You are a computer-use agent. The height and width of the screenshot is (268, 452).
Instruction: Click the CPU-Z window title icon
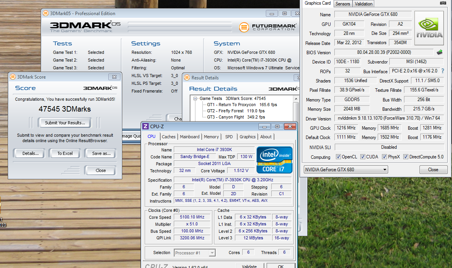point(146,126)
